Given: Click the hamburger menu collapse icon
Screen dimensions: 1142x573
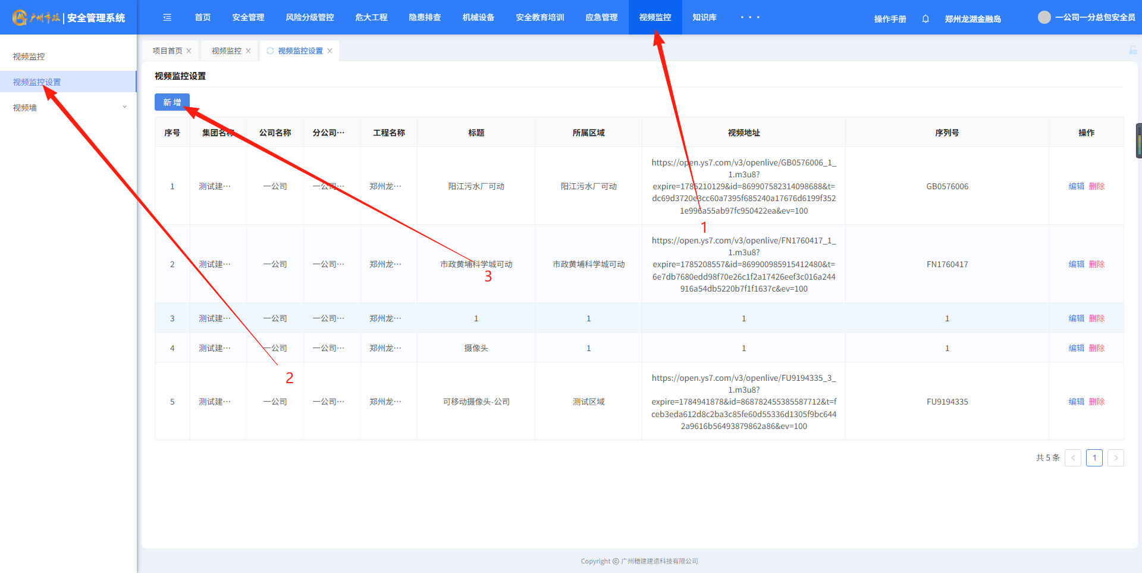Looking at the screenshot, I should coord(167,18).
